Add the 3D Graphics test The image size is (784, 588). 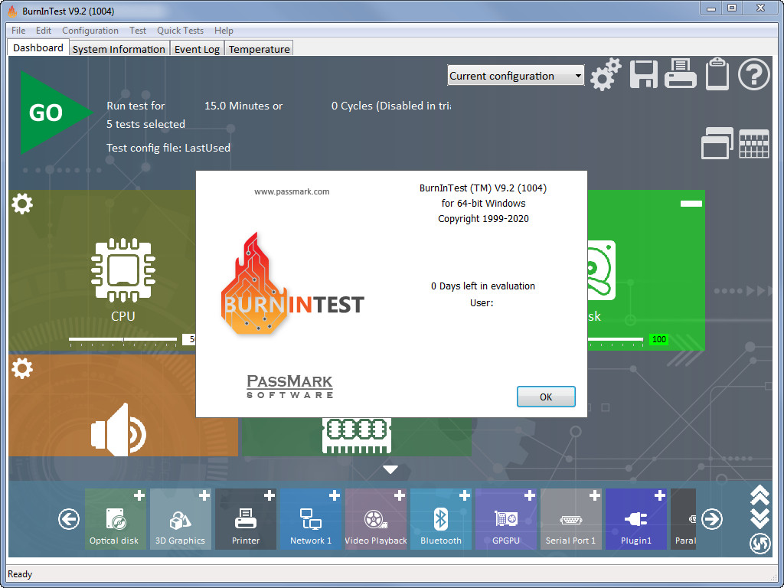204,495
